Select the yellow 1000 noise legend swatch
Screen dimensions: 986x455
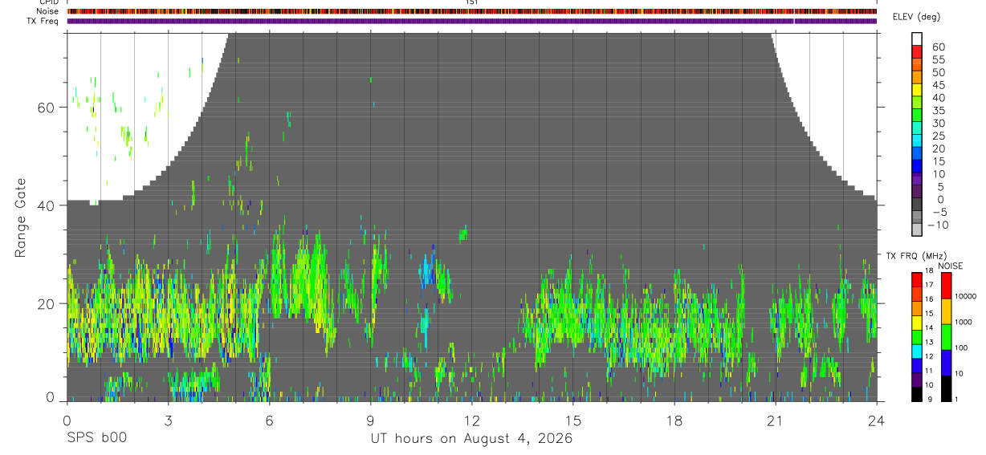pos(945,311)
